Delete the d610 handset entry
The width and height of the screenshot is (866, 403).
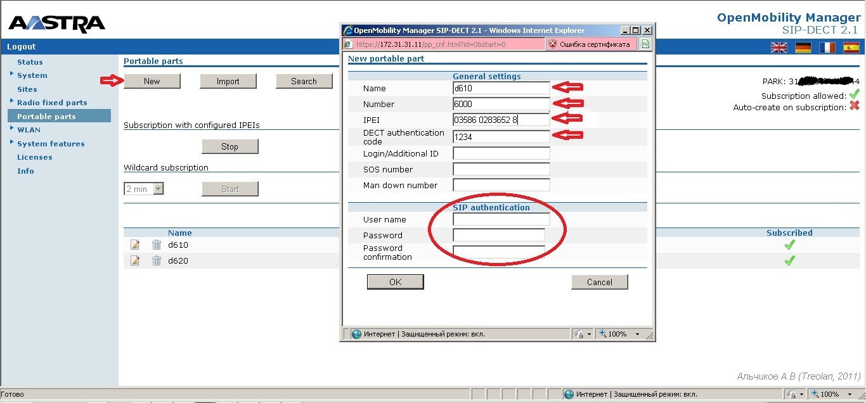157,245
